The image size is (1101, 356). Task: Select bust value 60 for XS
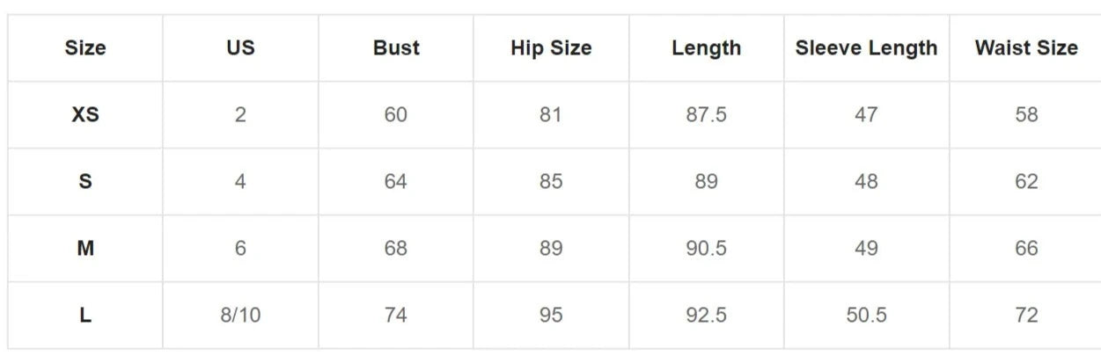396,115
